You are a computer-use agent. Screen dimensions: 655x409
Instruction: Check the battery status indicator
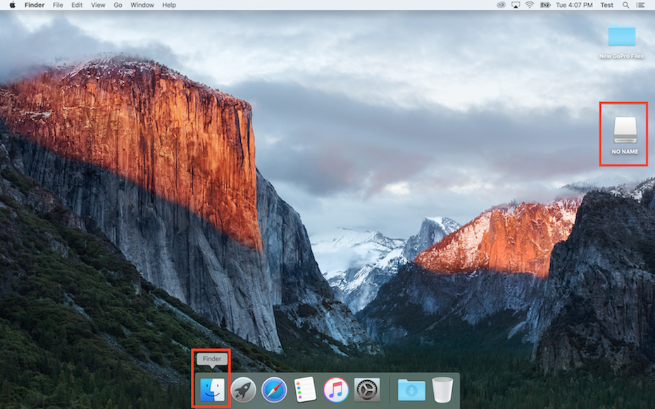coord(546,5)
